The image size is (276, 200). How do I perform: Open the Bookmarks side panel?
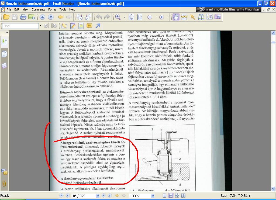[x=4, y=42]
